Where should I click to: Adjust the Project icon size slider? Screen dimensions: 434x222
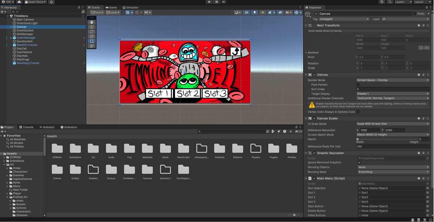tap(294, 215)
